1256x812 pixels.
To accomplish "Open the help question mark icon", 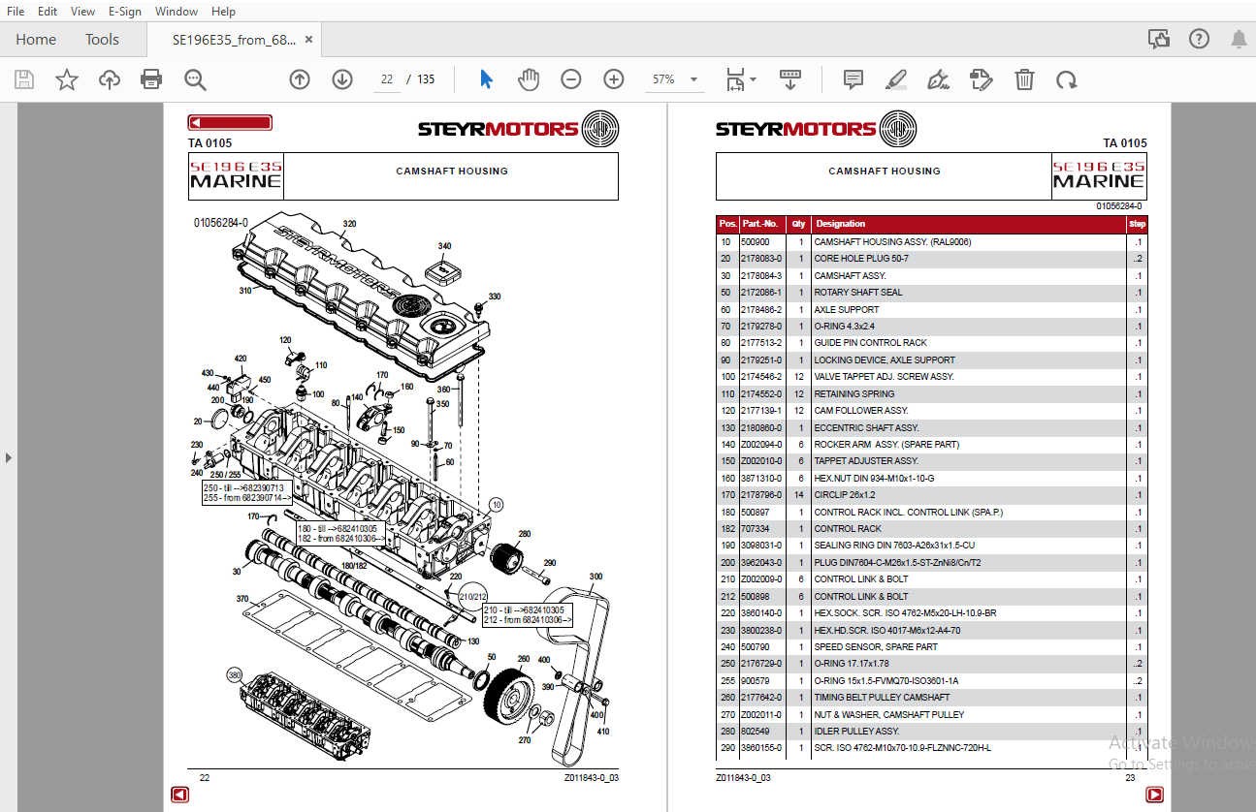I will (x=1200, y=39).
